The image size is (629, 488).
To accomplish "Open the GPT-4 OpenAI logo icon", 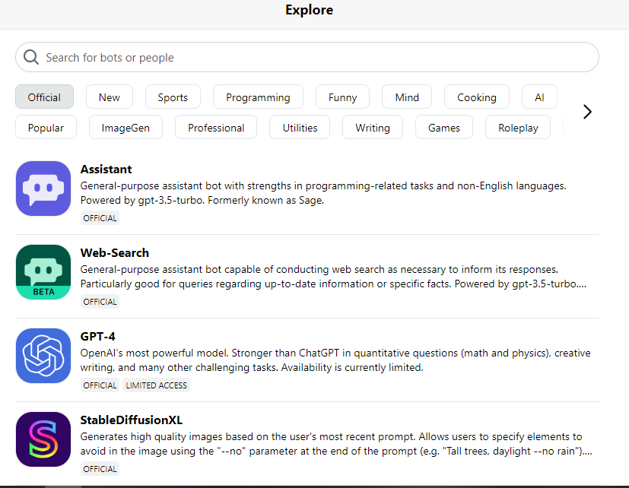I will point(43,356).
